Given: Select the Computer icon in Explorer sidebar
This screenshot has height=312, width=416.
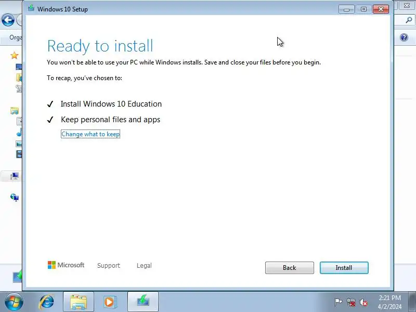Looking at the screenshot, I should click(15, 176).
